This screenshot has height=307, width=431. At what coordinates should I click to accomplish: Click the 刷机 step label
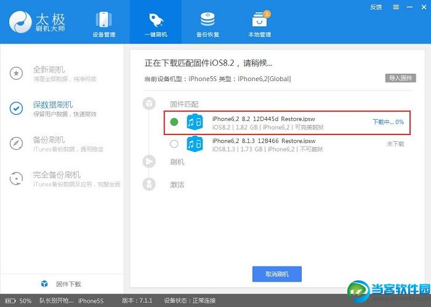177,162
